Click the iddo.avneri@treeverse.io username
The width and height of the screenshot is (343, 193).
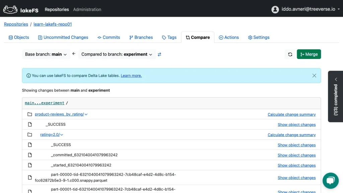(308, 9)
